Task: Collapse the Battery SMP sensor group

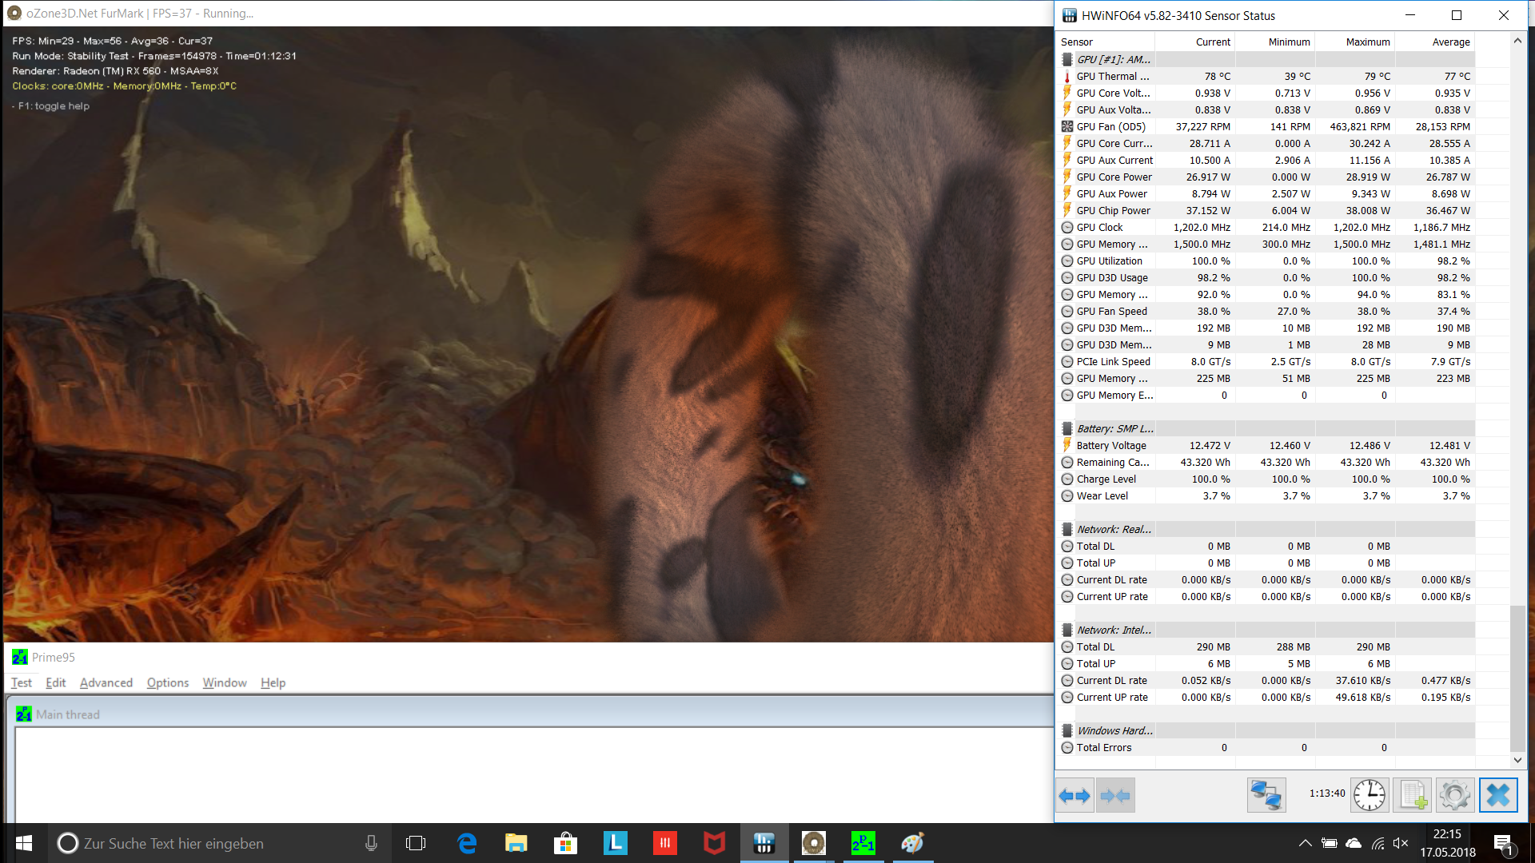Action: pyautogui.click(x=1067, y=428)
